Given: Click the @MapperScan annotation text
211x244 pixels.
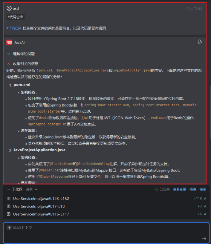Looking at the screenshot, I should click(50, 170).
